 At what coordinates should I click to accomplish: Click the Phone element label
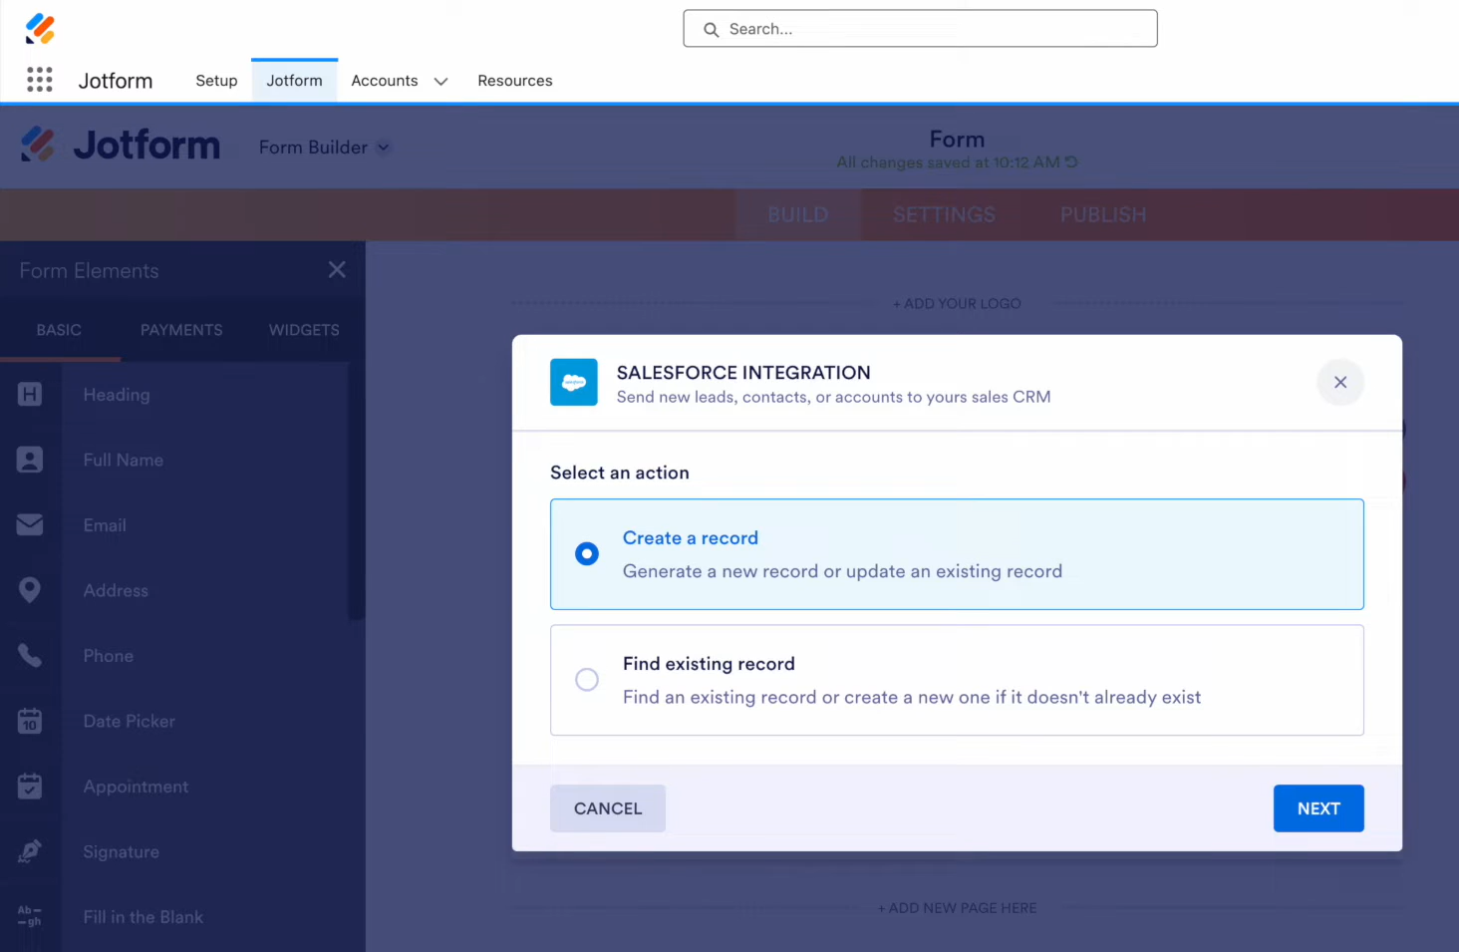click(x=109, y=656)
